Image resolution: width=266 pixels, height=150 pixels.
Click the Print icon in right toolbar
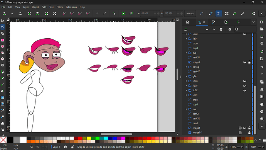(x=262, y=43)
